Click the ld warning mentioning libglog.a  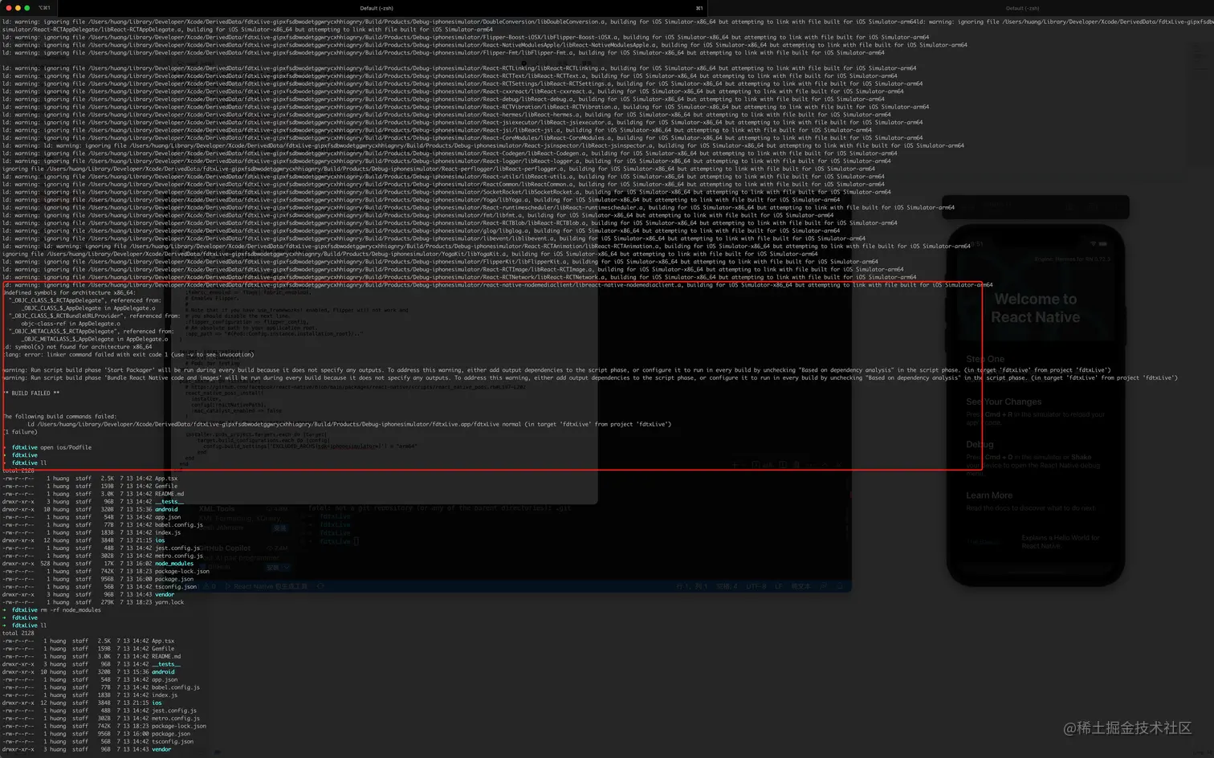421,231
